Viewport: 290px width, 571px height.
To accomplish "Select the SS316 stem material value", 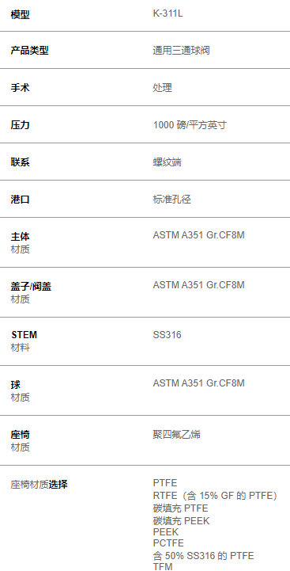I will click(x=168, y=335).
